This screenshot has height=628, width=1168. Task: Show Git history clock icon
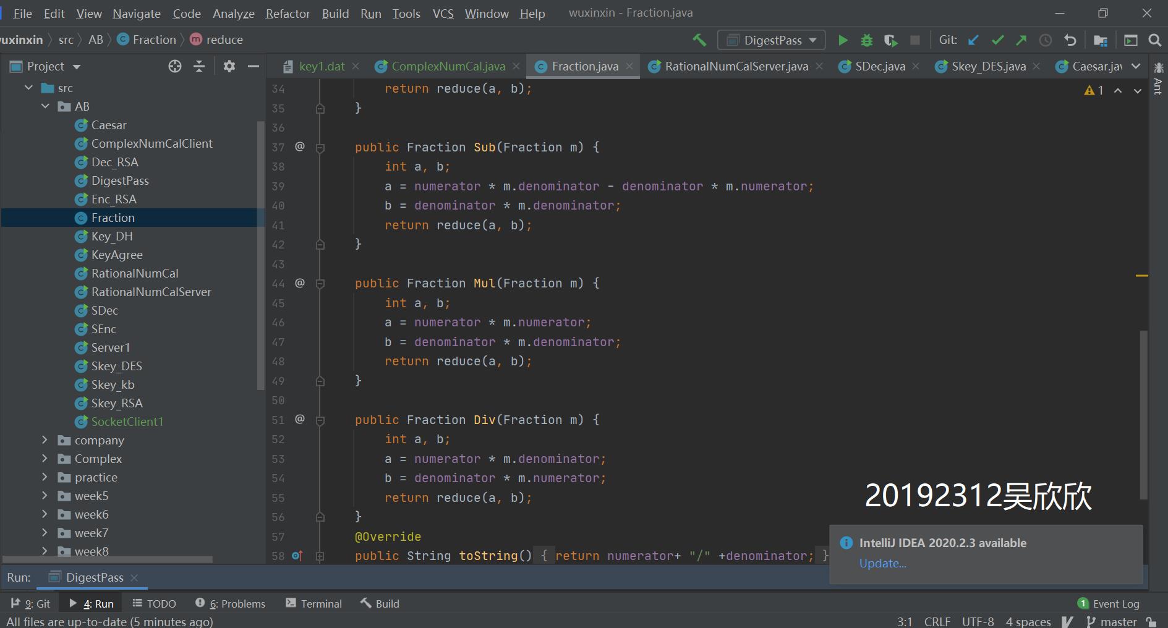(x=1046, y=40)
